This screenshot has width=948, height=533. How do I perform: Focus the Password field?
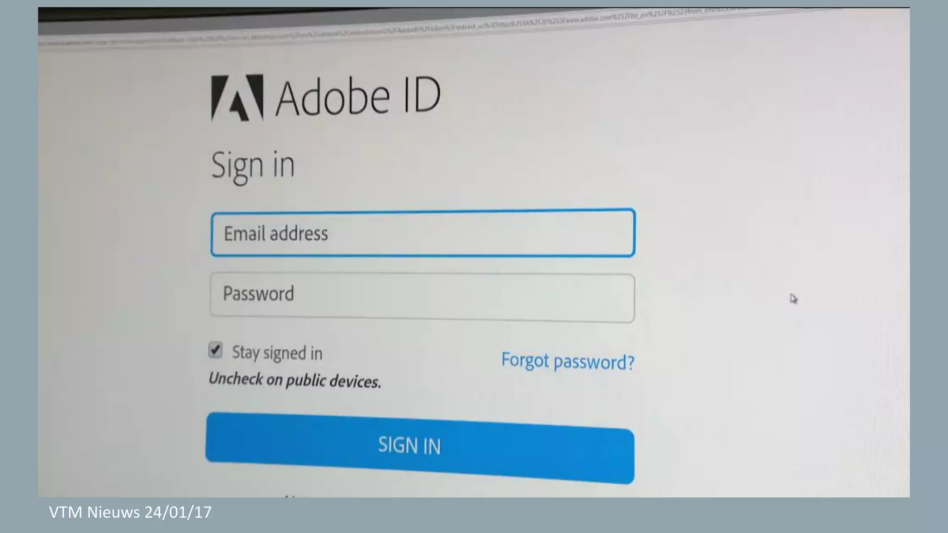click(422, 297)
